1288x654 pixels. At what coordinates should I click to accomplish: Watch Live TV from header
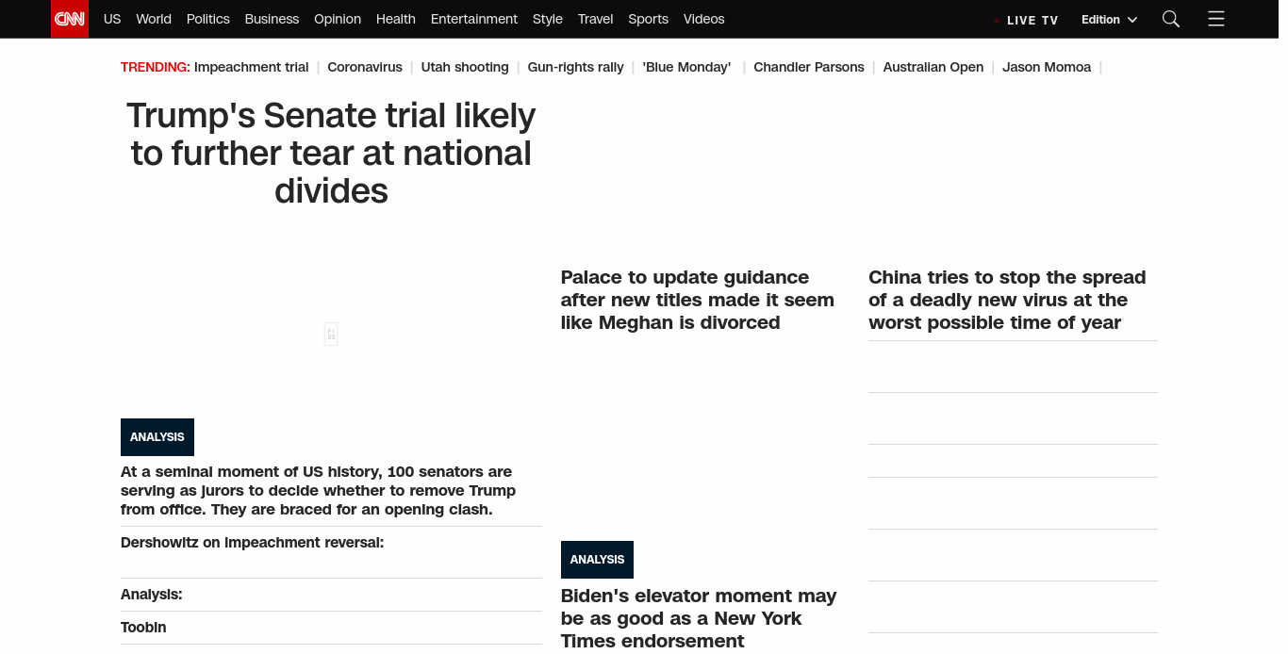[x=1032, y=20]
